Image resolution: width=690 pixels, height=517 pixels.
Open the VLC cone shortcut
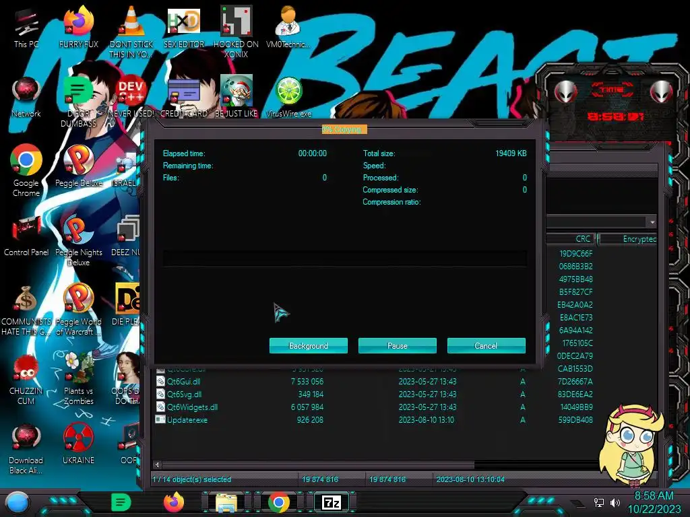131,32
